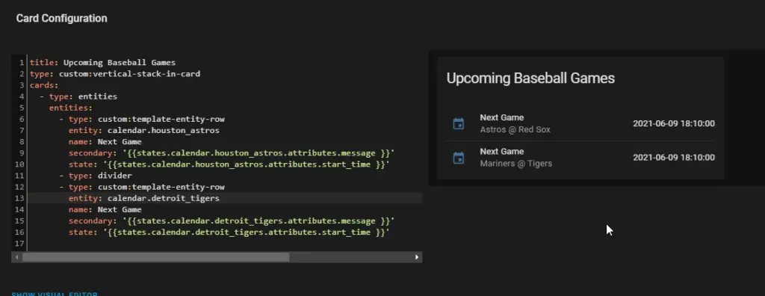This screenshot has height=296, width=765.
Task: Click line number 1 in the gutter
Action: [x=21, y=63]
